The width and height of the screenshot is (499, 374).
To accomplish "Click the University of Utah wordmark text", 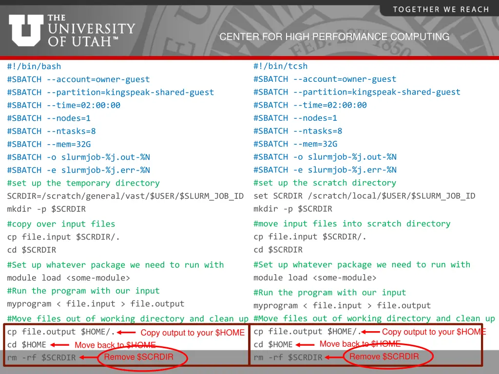I will [91, 31].
